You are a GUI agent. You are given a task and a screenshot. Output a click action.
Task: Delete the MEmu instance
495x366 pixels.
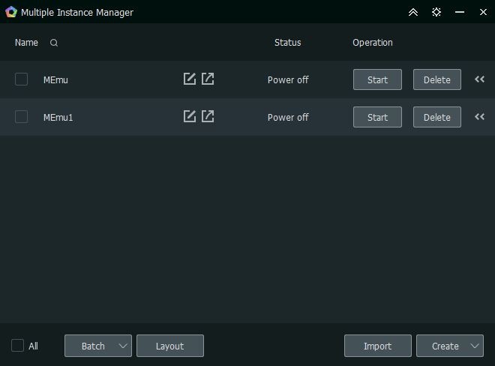437,79
